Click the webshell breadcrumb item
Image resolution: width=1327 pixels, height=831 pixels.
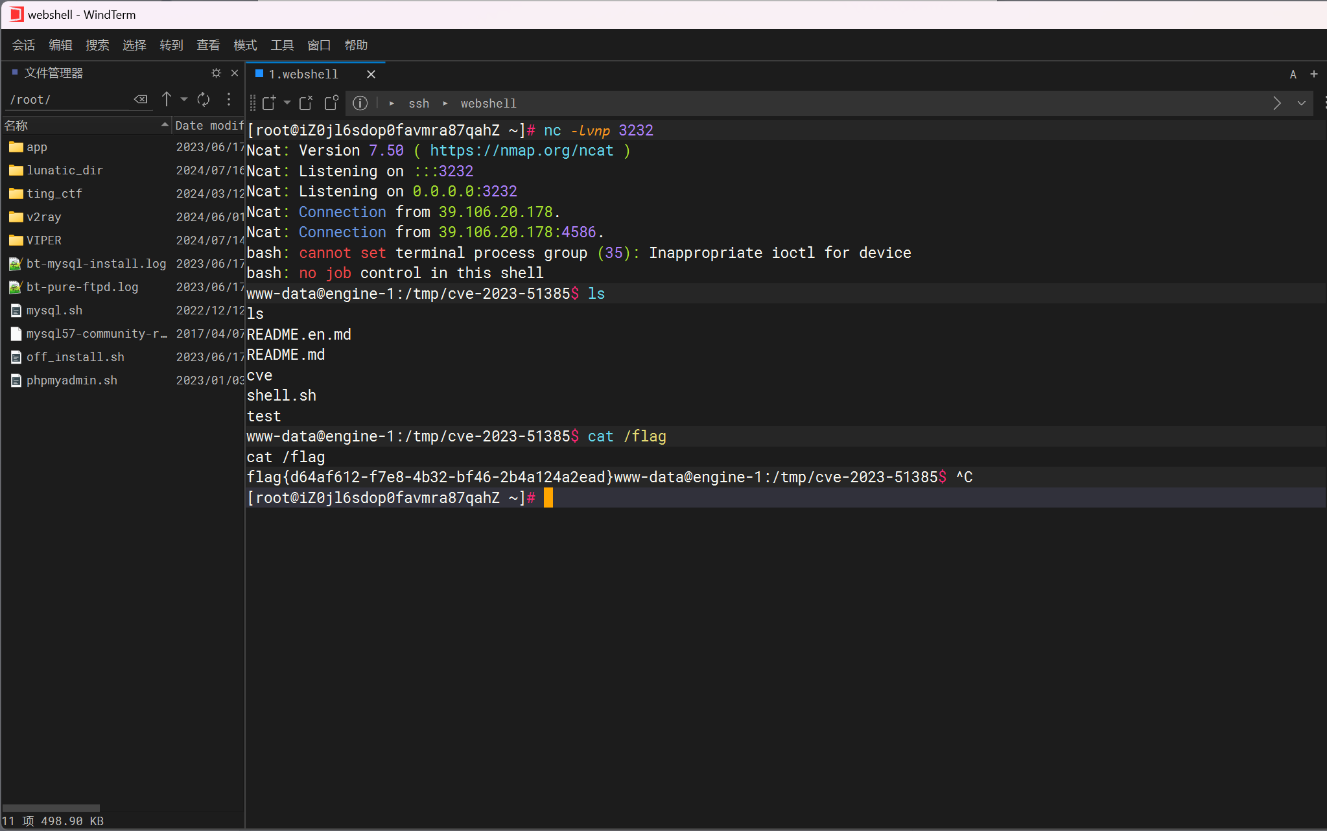488,104
